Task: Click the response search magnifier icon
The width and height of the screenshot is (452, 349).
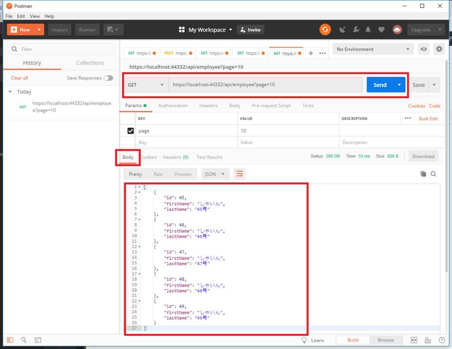Action: pyautogui.click(x=433, y=174)
